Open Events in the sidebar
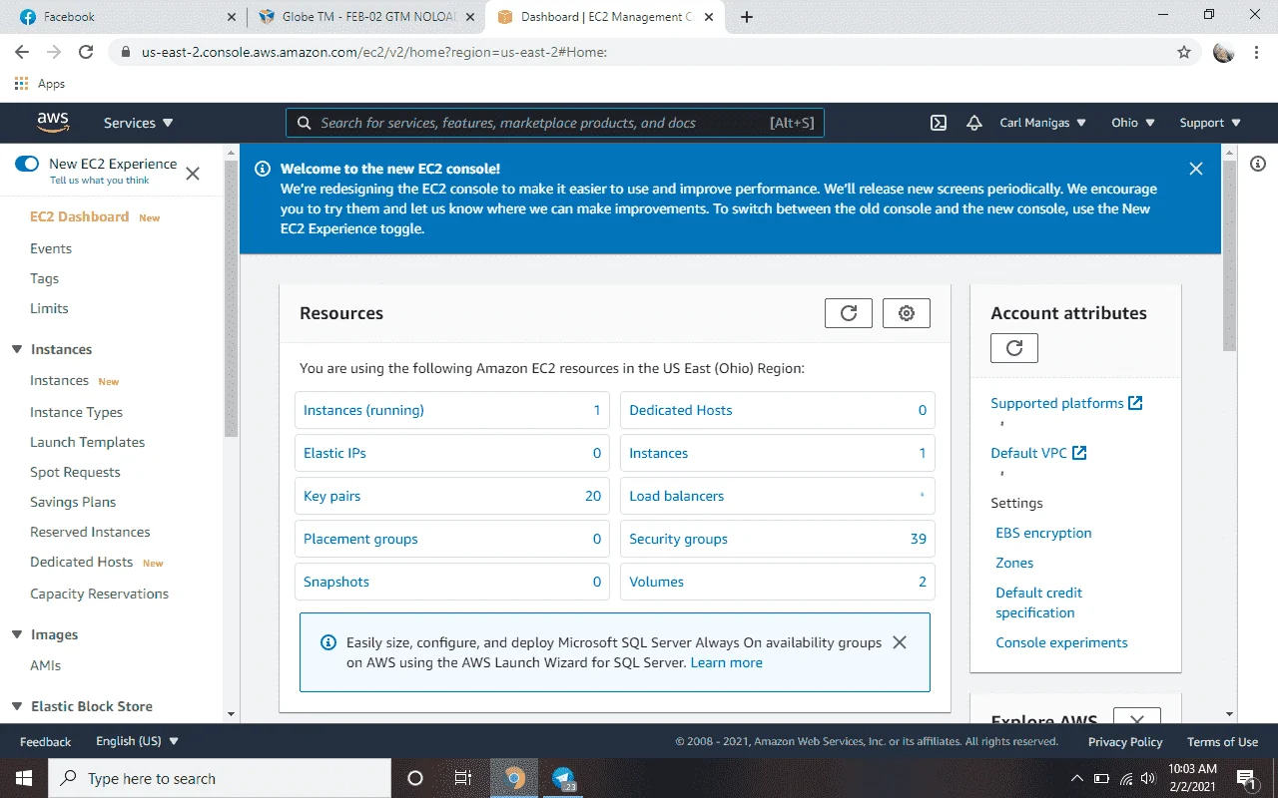Viewport: 1278px width, 798px height. tap(51, 248)
